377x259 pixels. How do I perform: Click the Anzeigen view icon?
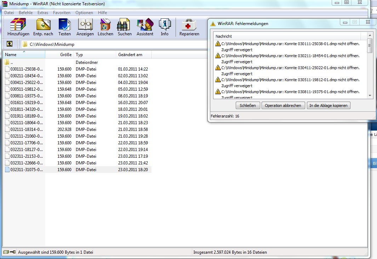coord(85,24)
